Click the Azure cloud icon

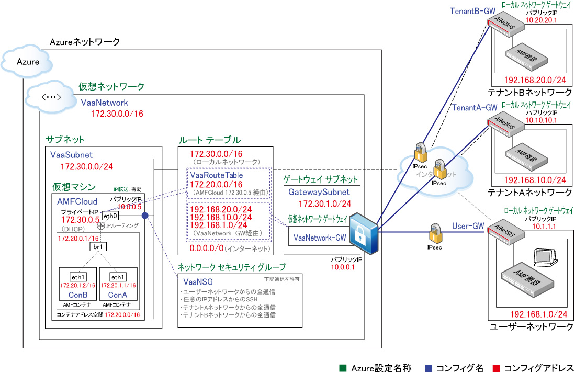click(28, 61)
